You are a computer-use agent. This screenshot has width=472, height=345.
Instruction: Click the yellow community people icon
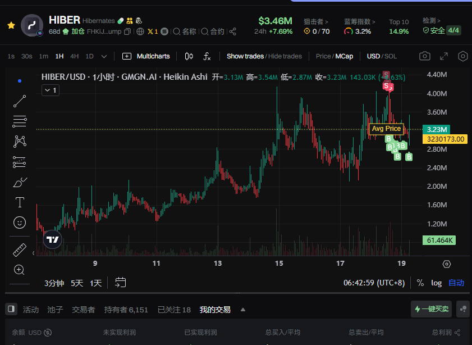[x=130, y=21]
